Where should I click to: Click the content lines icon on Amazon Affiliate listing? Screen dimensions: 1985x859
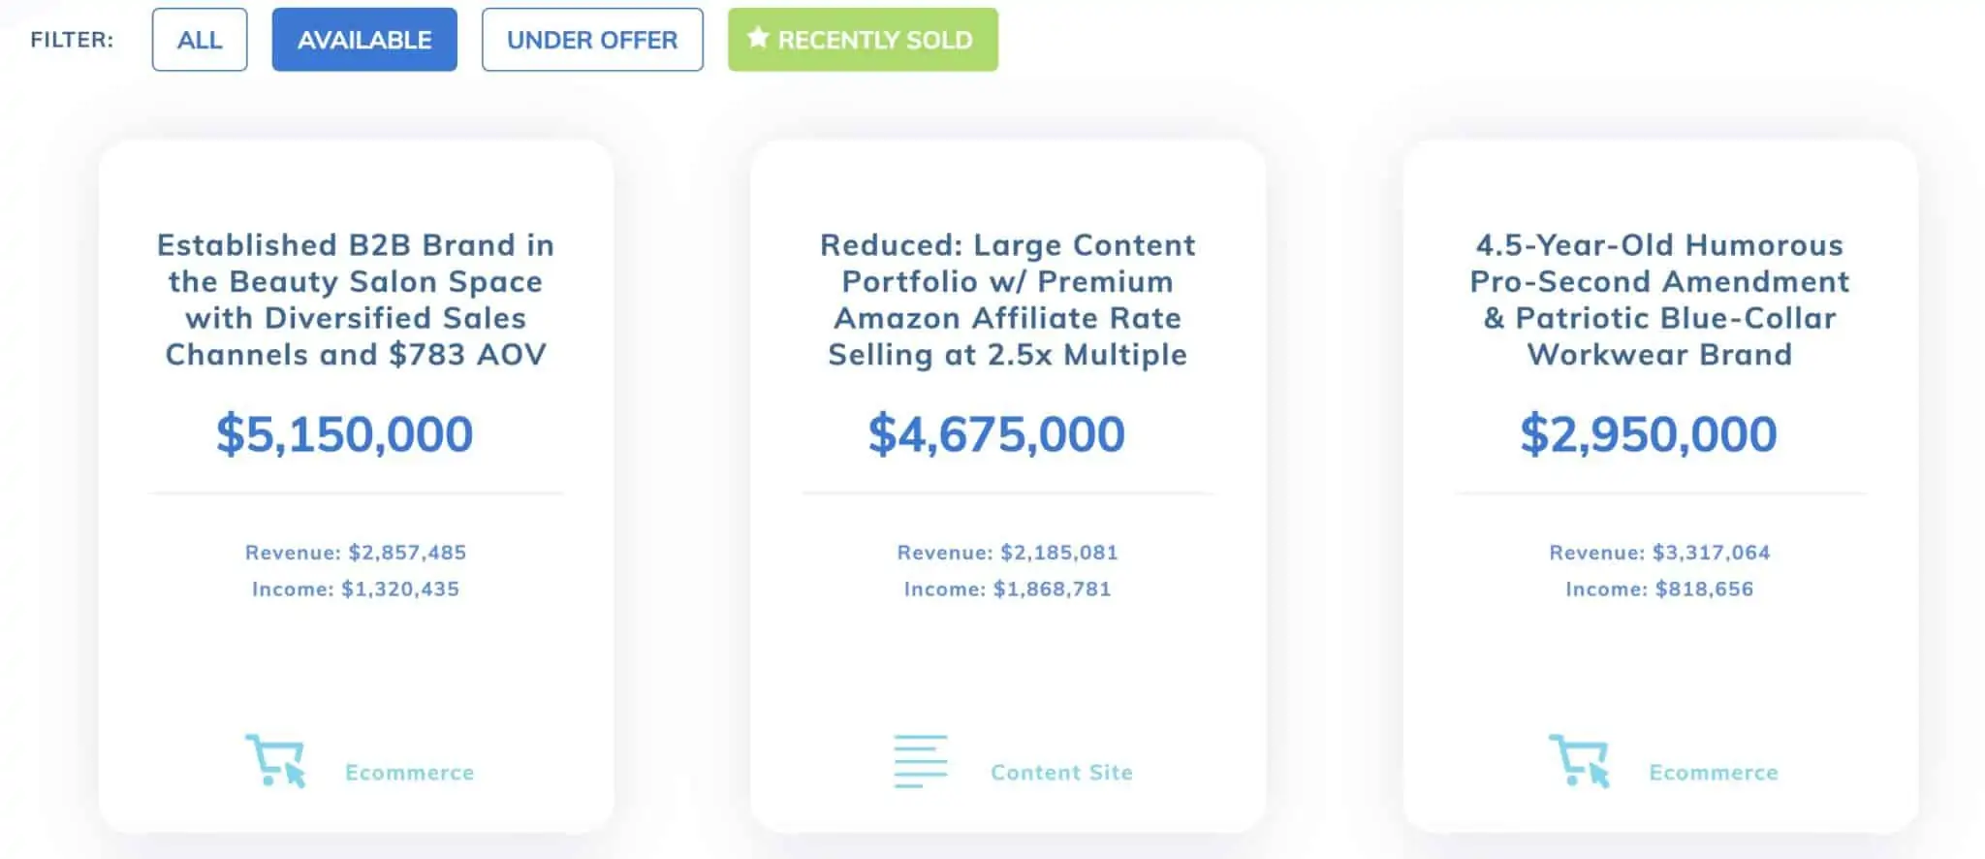(x=920, y=761)
